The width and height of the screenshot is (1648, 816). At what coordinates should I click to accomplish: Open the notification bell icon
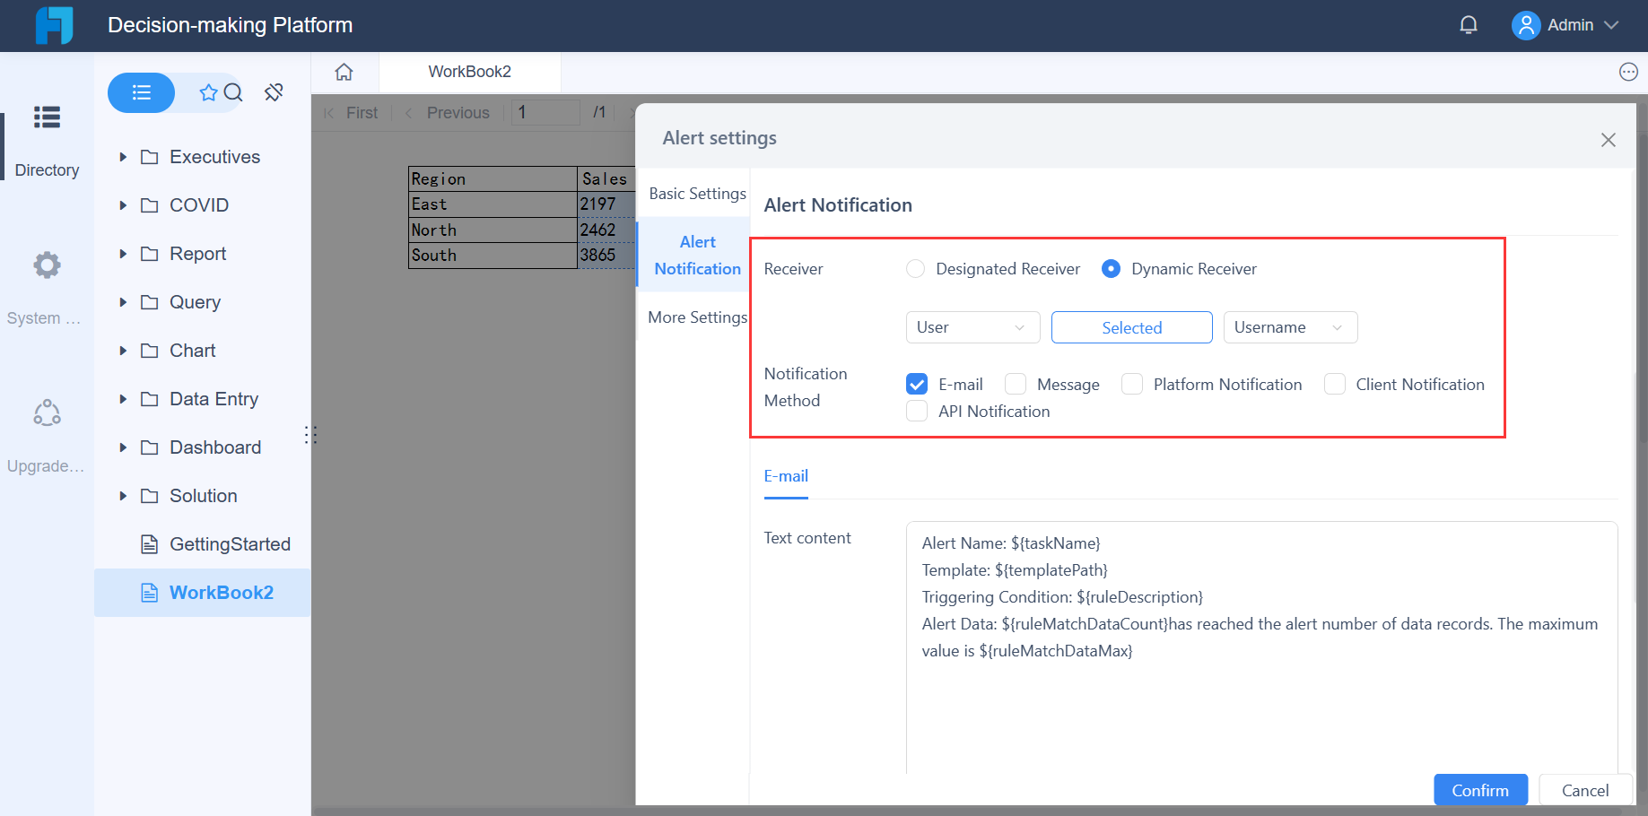[1468, 24]
